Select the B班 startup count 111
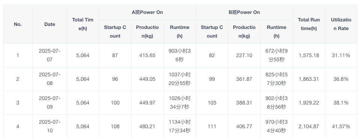The image size is (359, 138). [212, 127]
